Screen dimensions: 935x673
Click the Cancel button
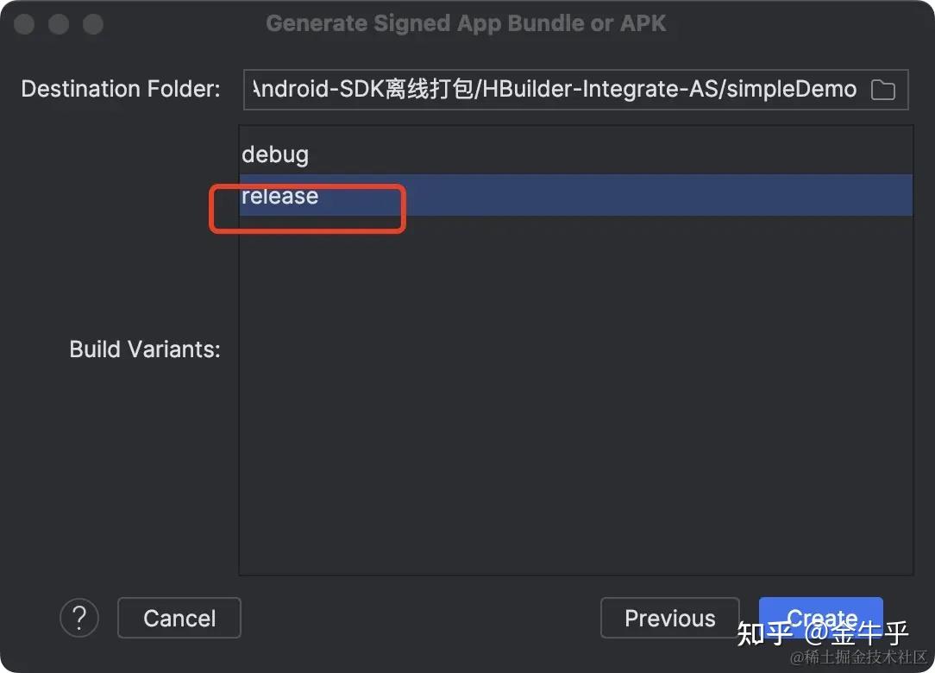tap(179, 618)
